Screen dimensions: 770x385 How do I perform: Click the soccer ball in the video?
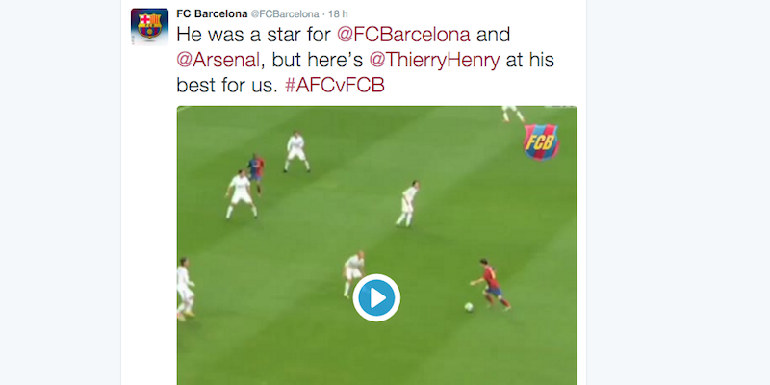pyautogui.click(x=469, y=307)
